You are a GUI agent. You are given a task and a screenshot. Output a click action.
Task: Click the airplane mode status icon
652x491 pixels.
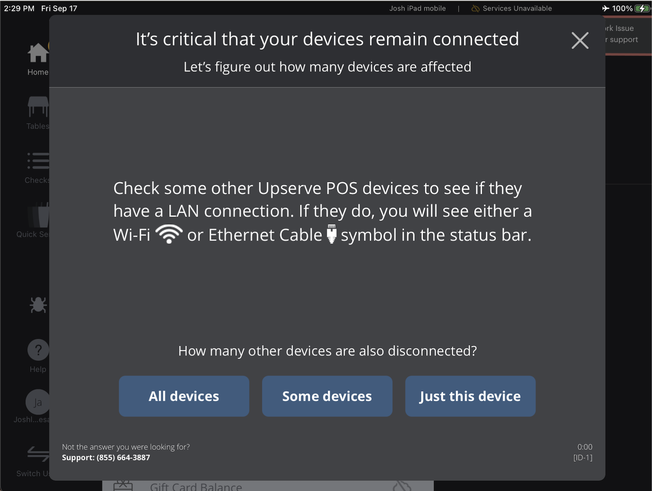coord(606,8)
